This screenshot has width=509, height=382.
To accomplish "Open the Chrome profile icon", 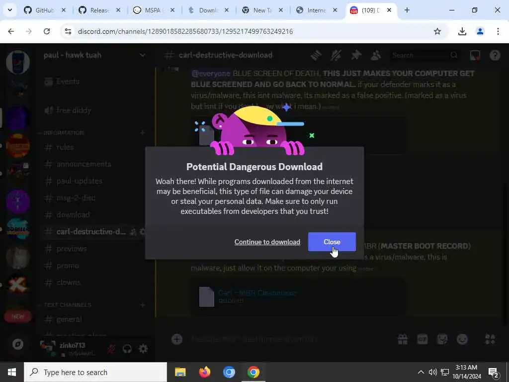I will 480,31.
